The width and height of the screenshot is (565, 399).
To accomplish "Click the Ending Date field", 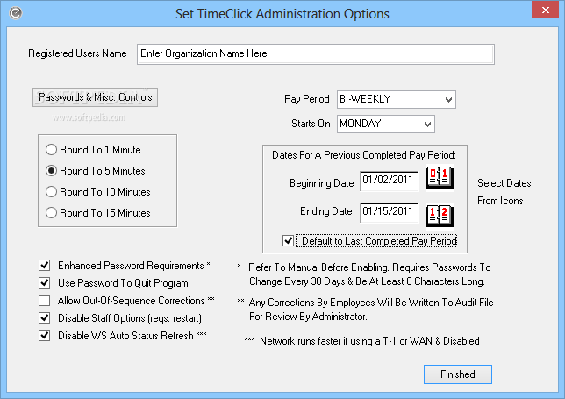I will coord(390,212).
